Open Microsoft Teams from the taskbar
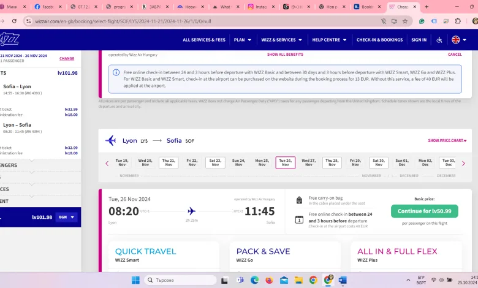This screenshot has height=288, width=478. click(x=240, y=280)
